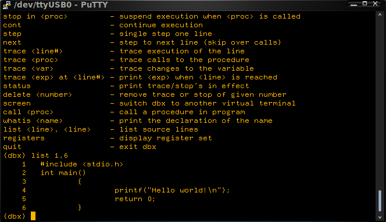Click the 'stop in <proc>' help entry

click(x=35, y=16)
